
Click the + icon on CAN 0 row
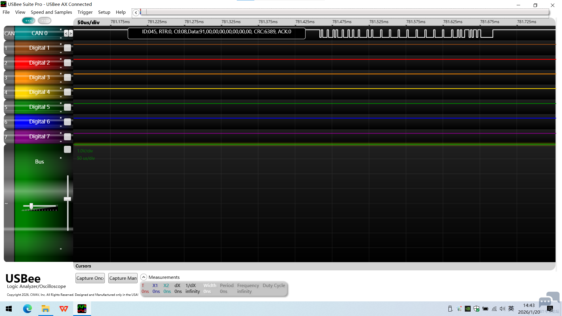[61, 38]
